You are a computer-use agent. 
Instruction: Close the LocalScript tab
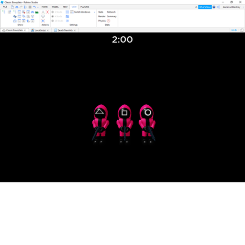[x=48, y=30]
